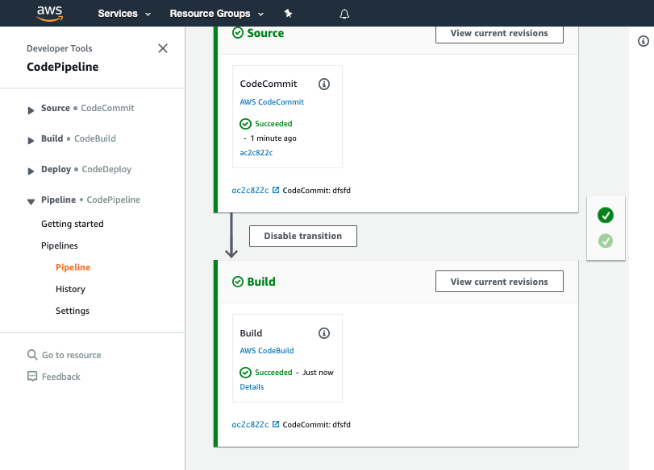This screenshot has width=654, height=470.
Task: Jump to the dark green stage status checkmark
Action: click(605, 215)
